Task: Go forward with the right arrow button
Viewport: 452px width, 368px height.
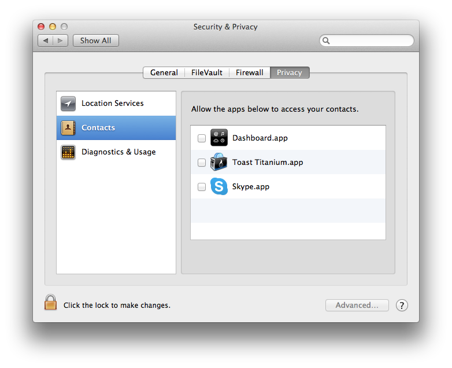Action: [61, 41]
